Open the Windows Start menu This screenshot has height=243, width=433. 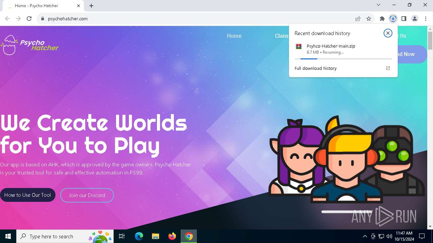pyautogui.click(x=8, y=236)
